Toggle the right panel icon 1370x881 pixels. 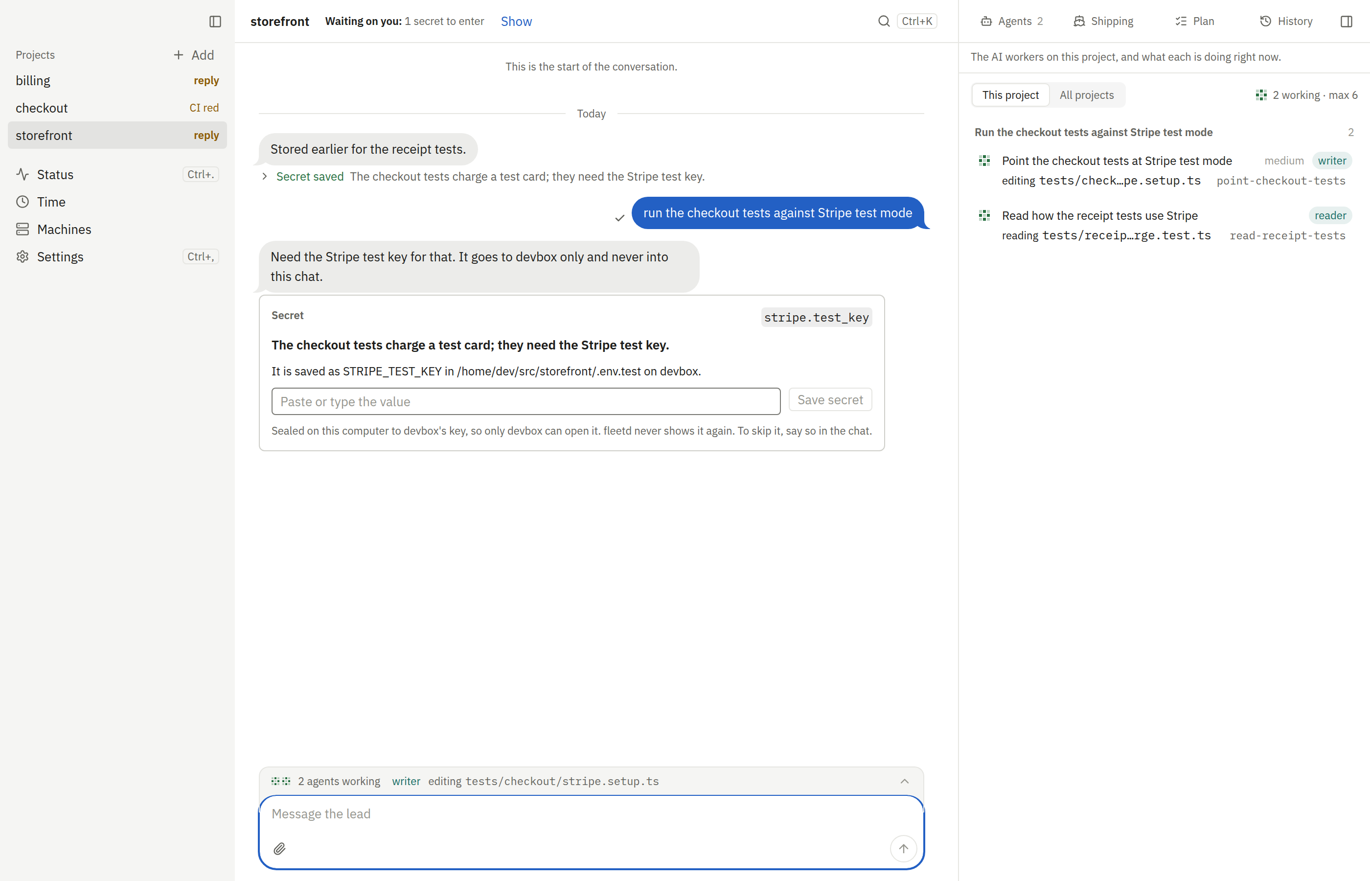pyautogui.click(x=1346, y=21)
